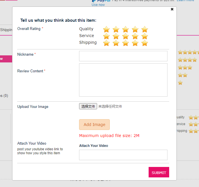Set Service rating to five stars
Viewport: 199px width, 187px height.
(x=145, y=36)
